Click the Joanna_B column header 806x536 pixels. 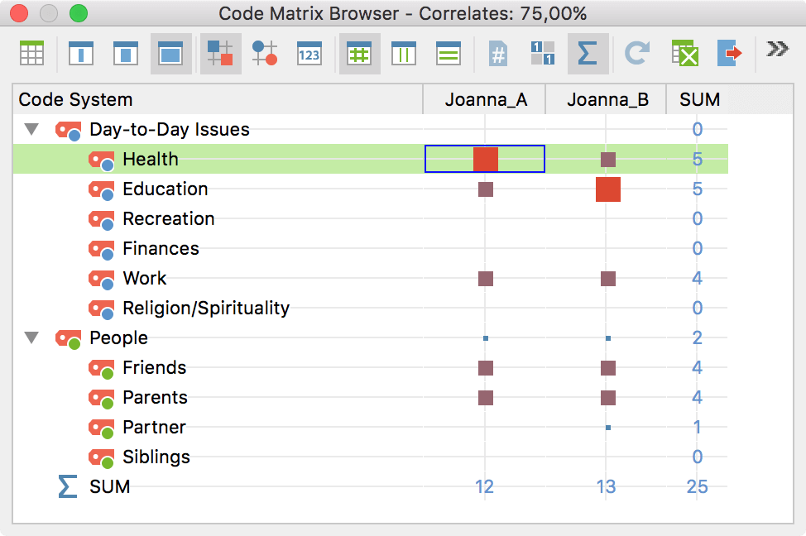(607, 99)
